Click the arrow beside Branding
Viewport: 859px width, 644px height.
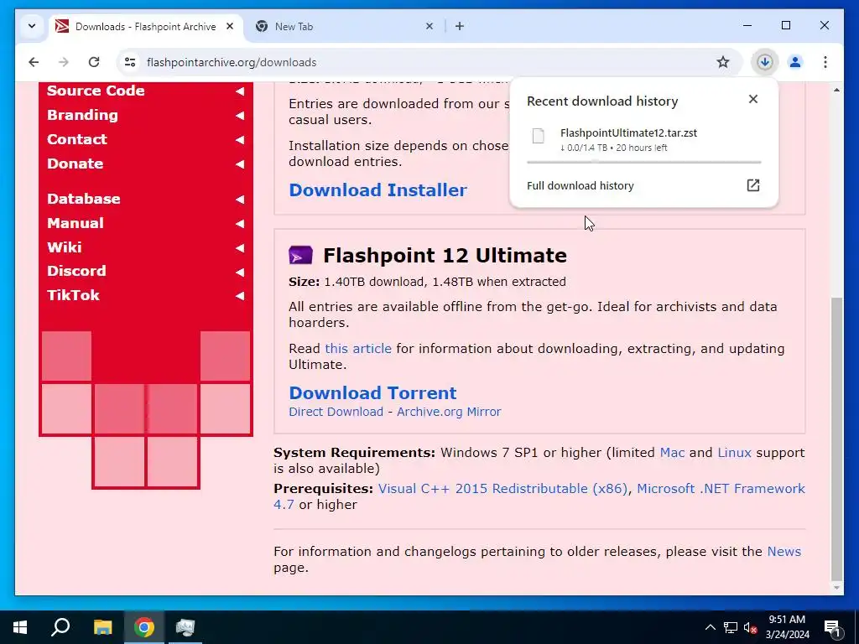(x=240, y=116)
